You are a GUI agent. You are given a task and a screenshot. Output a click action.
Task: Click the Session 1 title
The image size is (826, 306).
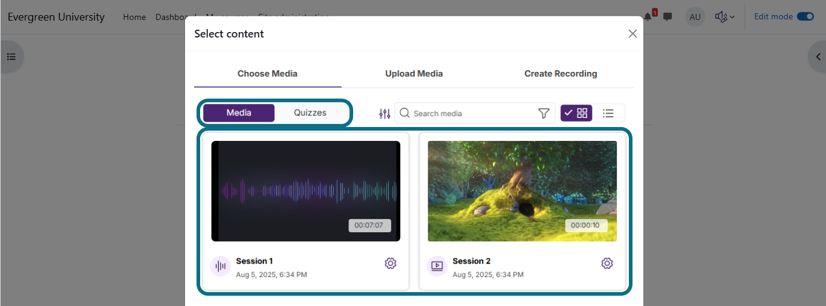tap(255, 261)
